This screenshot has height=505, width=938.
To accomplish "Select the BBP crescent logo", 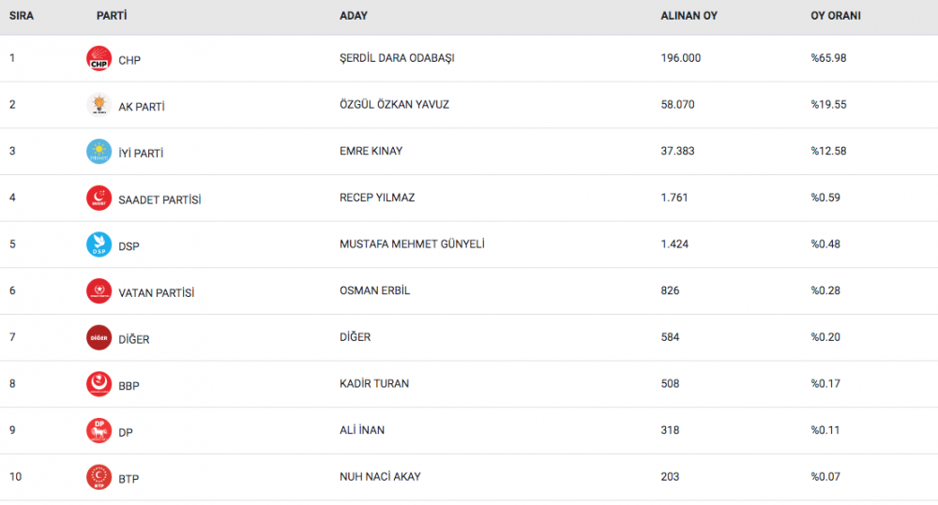I will pyautogui.click(x=98, y=384).
